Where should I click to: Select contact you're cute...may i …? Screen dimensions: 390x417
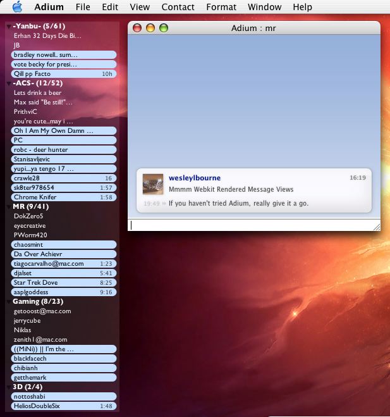pos(64,121)
